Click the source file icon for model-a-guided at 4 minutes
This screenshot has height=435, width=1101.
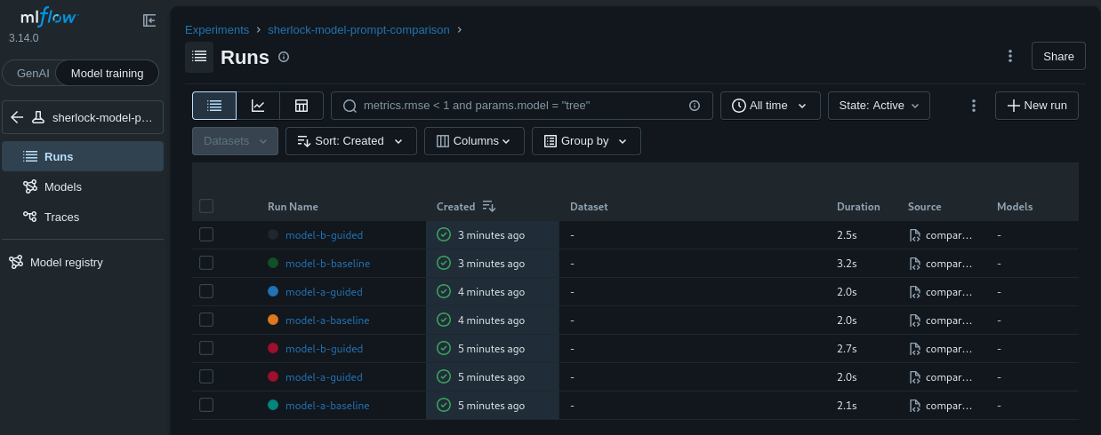[914, 292]
